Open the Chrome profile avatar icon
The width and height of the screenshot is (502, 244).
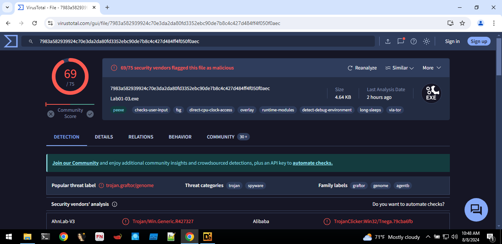(481, 23)
